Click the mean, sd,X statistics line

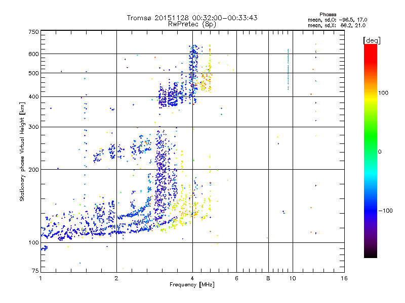point(337,25)
